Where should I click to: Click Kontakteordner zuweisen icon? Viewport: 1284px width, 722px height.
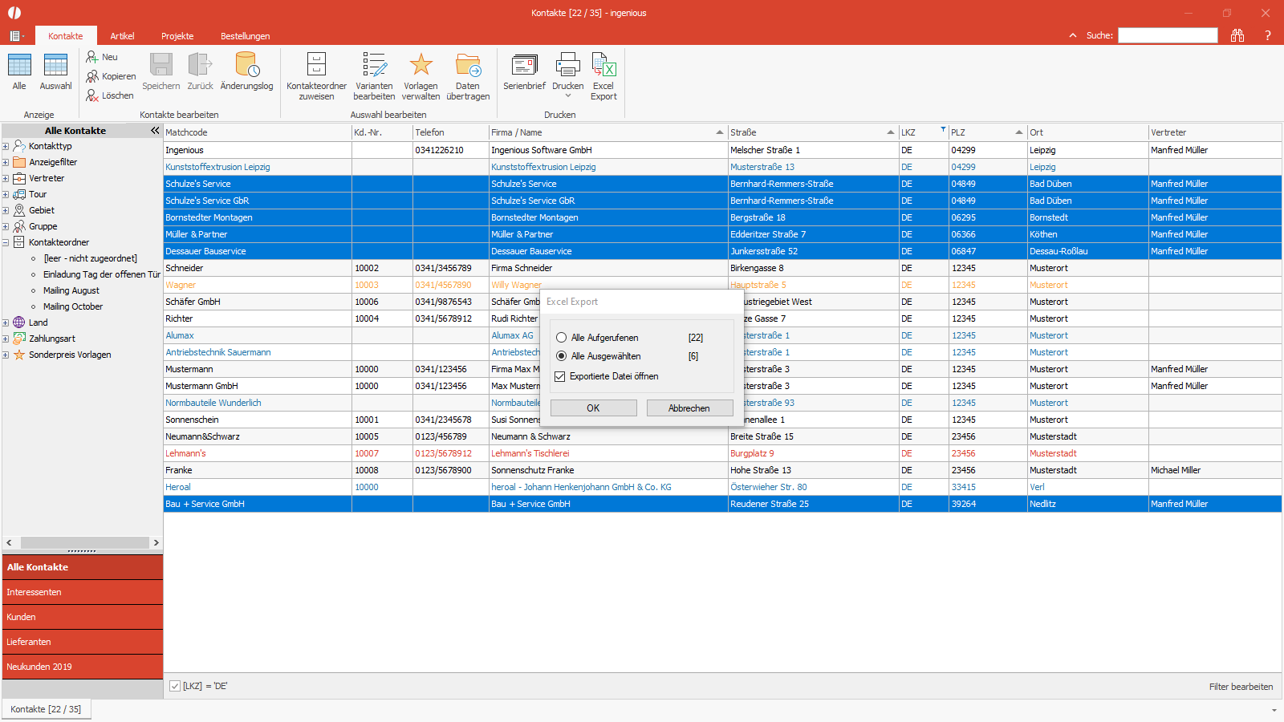(x=316, y=65)
